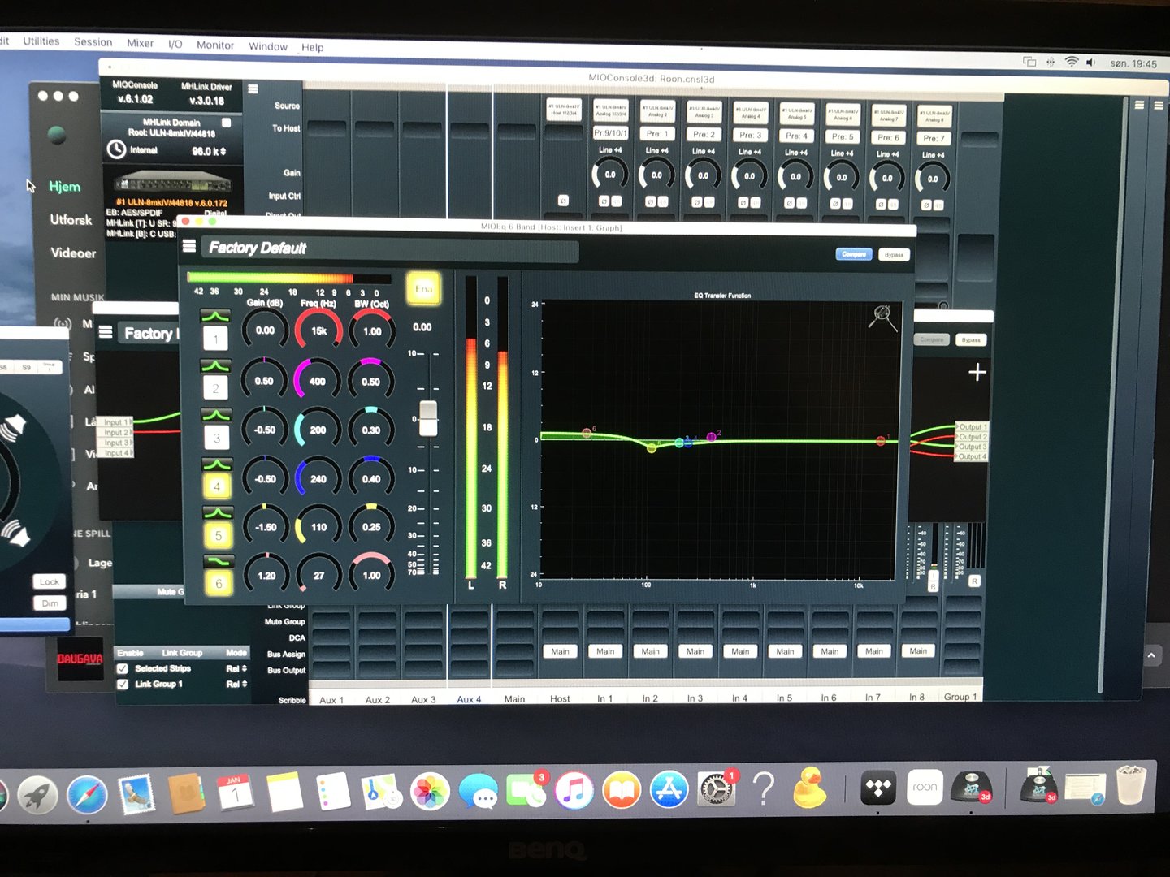This screenshot has height=877, width=1170.
Task: Click the phase invert icon under Pre: 1
Action: click(x=651, y=201)
